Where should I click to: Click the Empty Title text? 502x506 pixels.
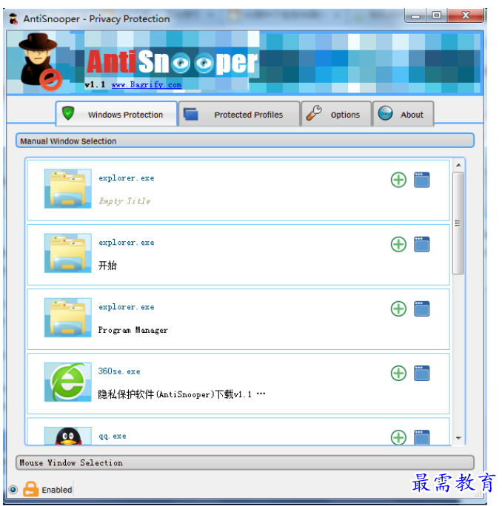click(124, 201)
